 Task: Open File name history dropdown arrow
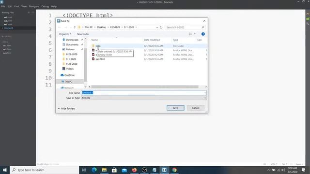[205, 93]
